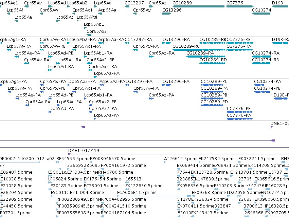Click protein Cpr65Ay-PA label
This screenshot has width=289, height=218.
click(146, 88)
